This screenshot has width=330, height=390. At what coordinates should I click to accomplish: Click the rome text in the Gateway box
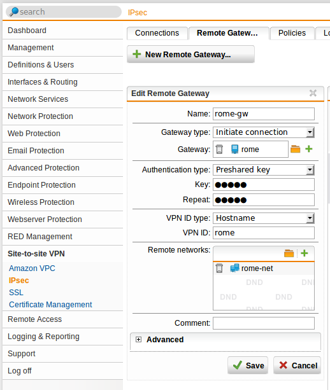point(250,150)
